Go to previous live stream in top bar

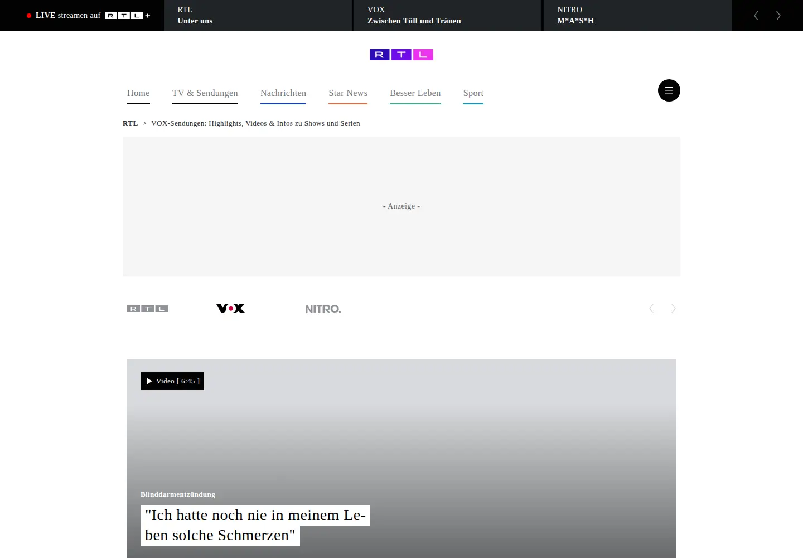point(756,16)
